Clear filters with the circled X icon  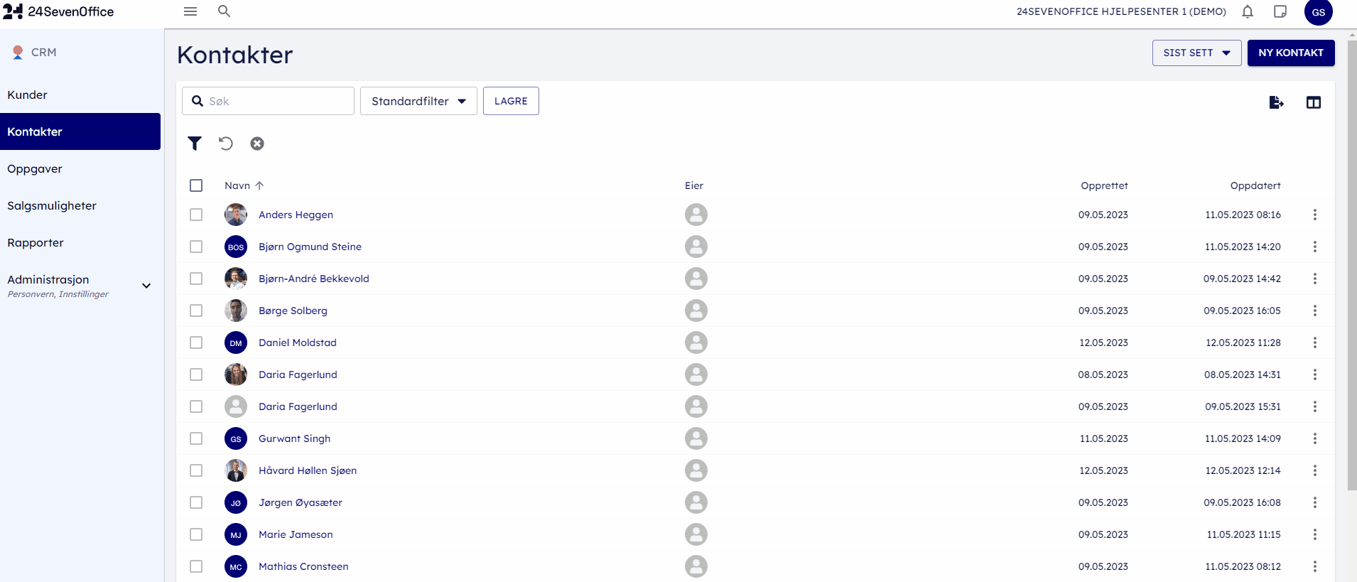point(257,144)
